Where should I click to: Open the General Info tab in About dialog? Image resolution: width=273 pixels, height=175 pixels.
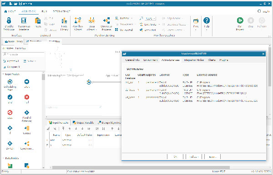point(132,60)
